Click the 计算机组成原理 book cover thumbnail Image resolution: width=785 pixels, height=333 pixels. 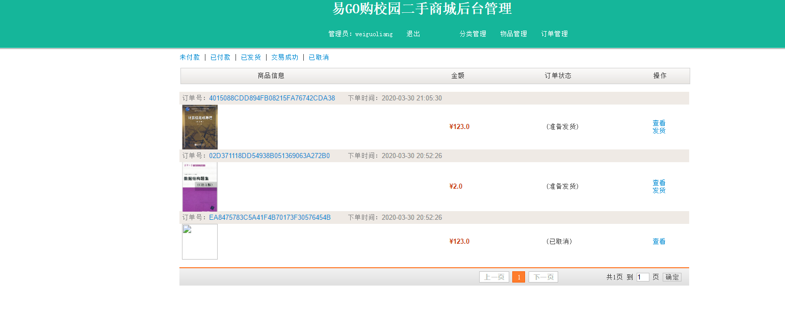click(200, 127)
